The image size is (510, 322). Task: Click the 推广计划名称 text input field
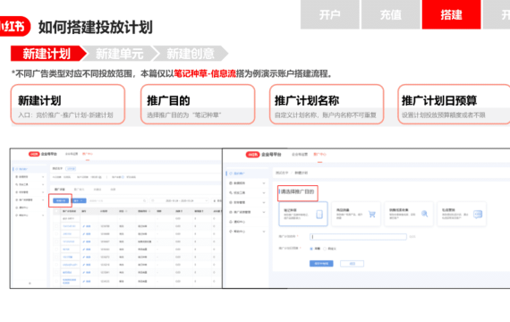(358, 237)
